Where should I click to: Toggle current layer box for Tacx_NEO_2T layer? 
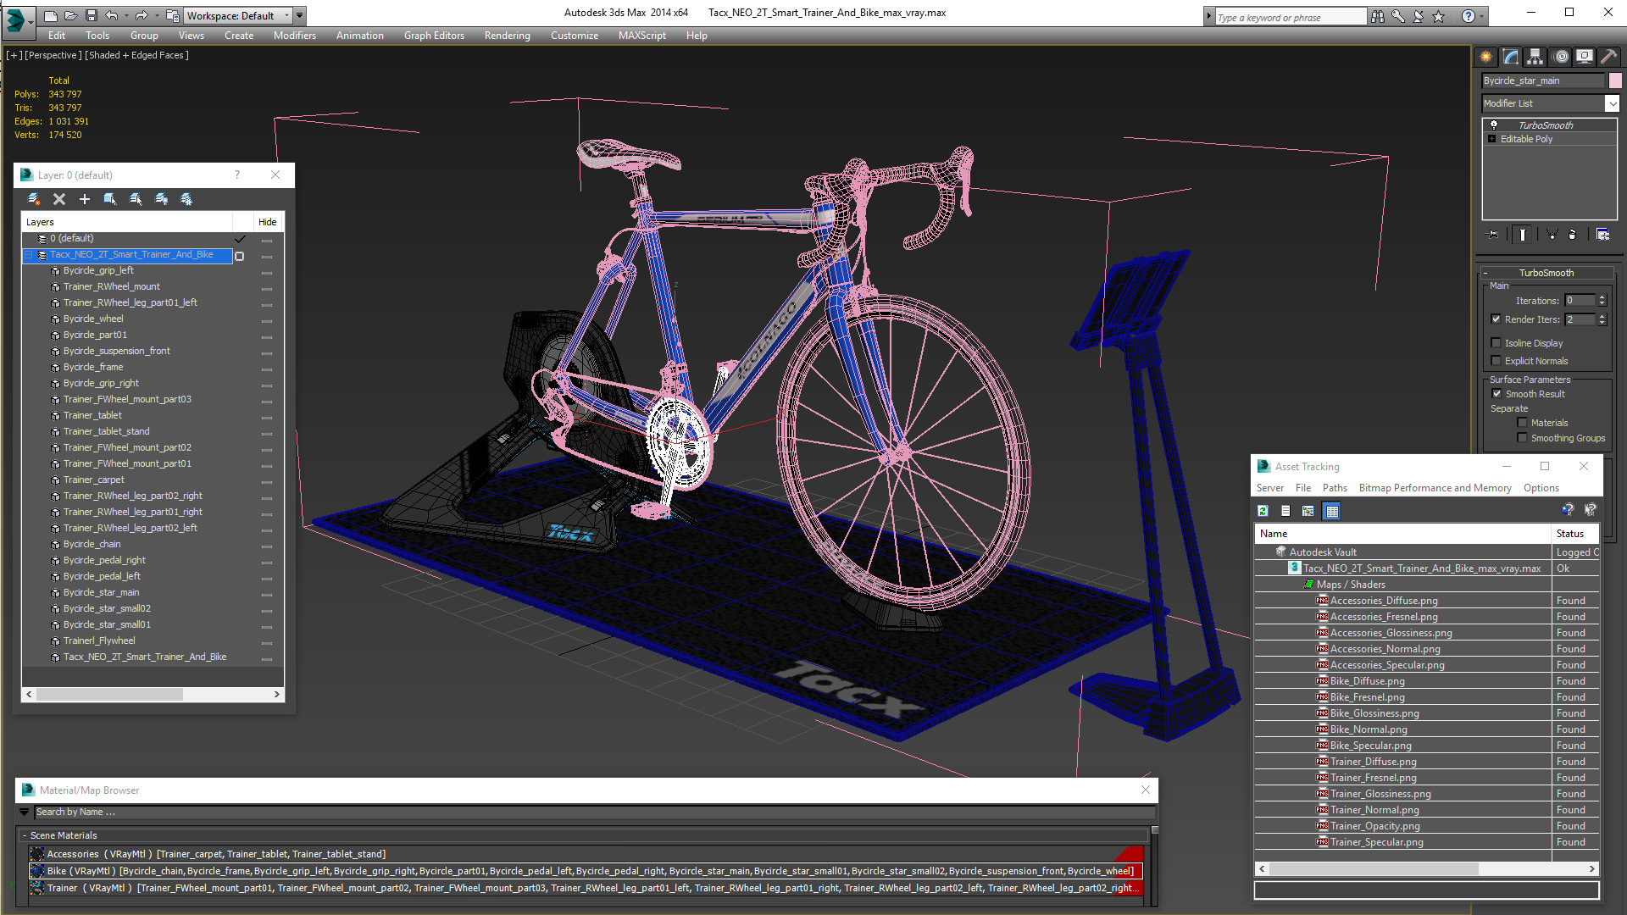[240, 256]
